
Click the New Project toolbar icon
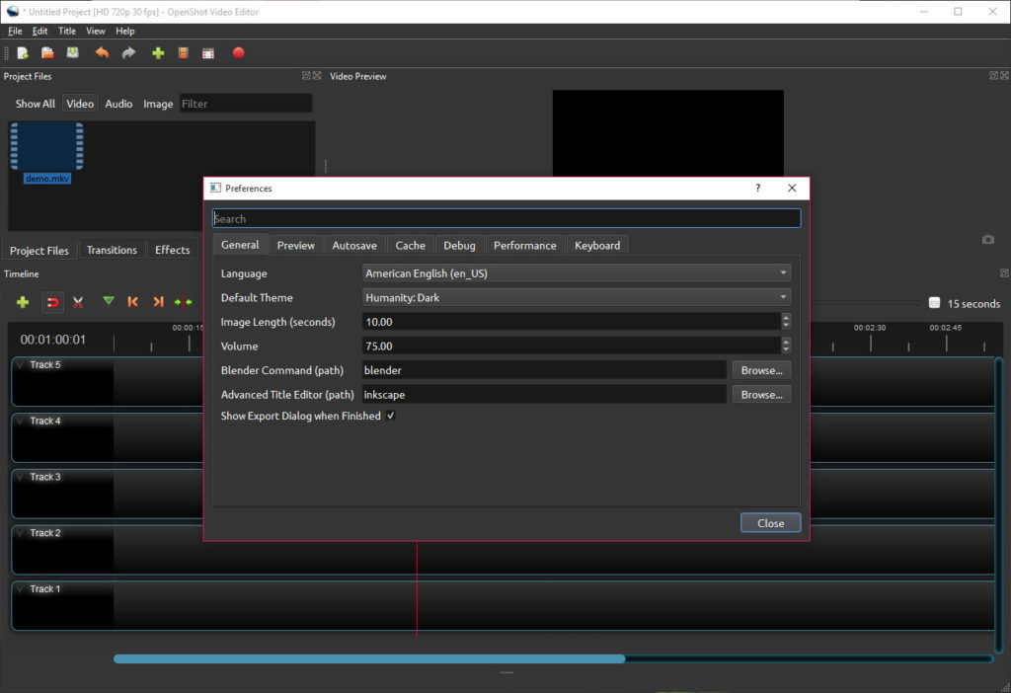pyautogui.click(x=23, y=53)
